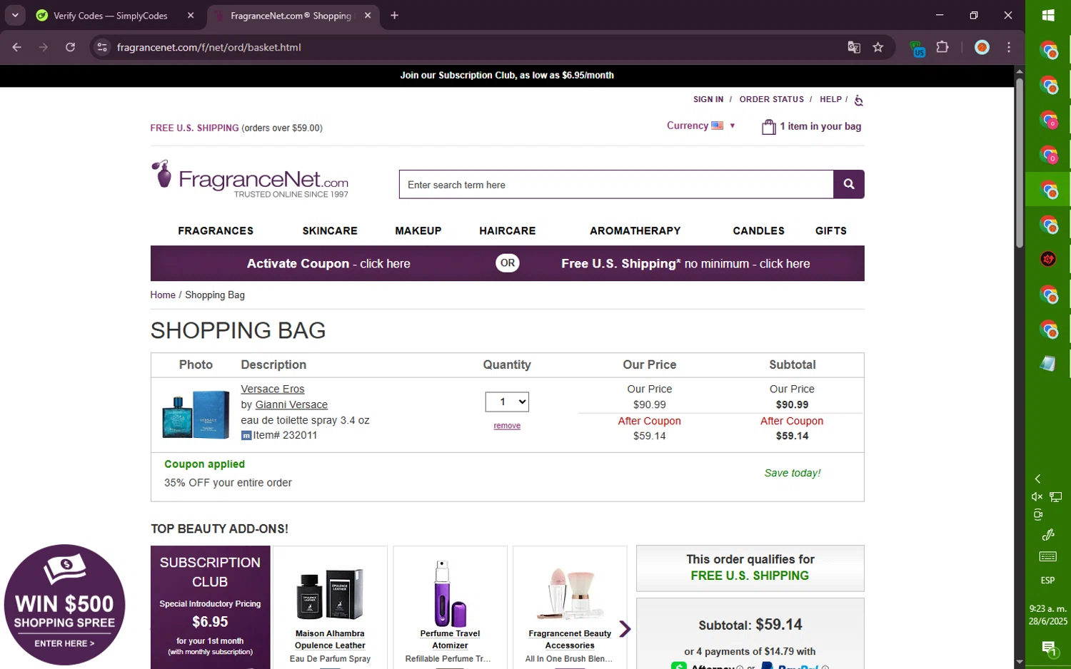Image resolution: width=1071 pixels, height=669 pixels.
Task: Click the network tray icon
Action: tap(1055, 496)
